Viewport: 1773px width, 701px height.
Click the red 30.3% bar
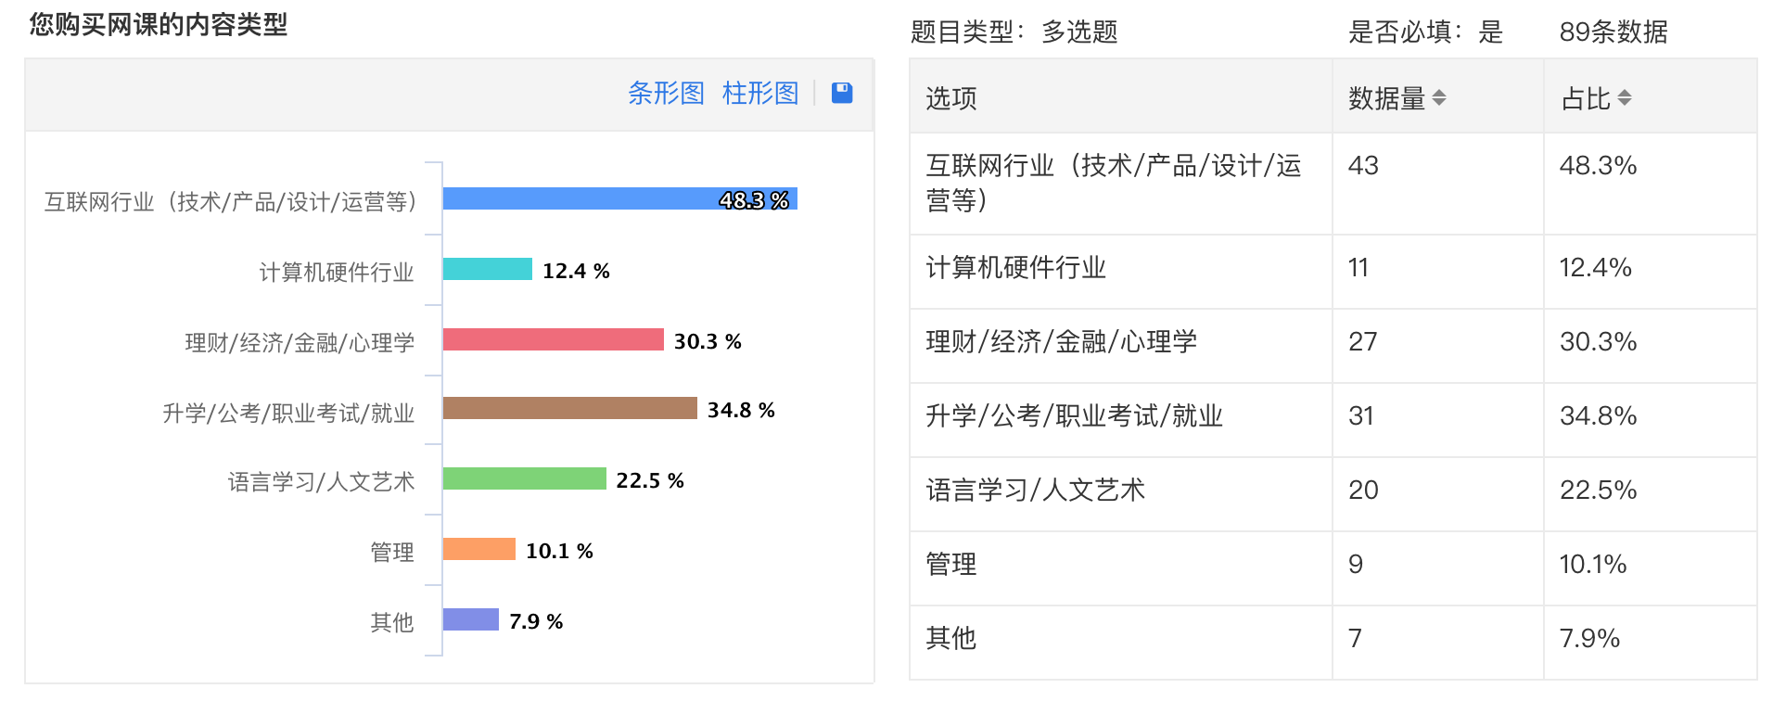(553, 340)
